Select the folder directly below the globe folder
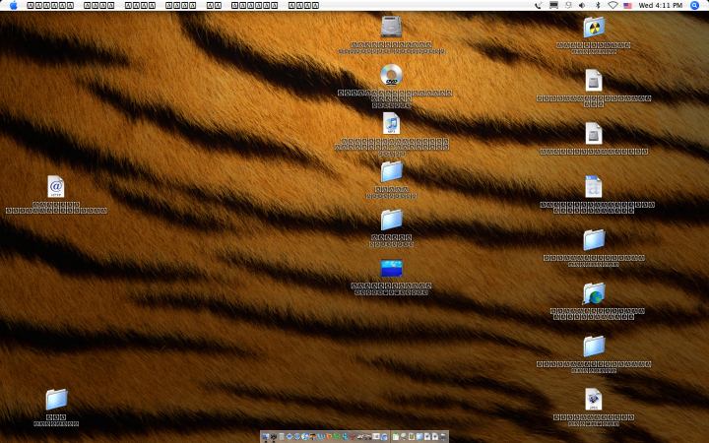This screenshot has width=709, height=443. (x=594, y=346)
